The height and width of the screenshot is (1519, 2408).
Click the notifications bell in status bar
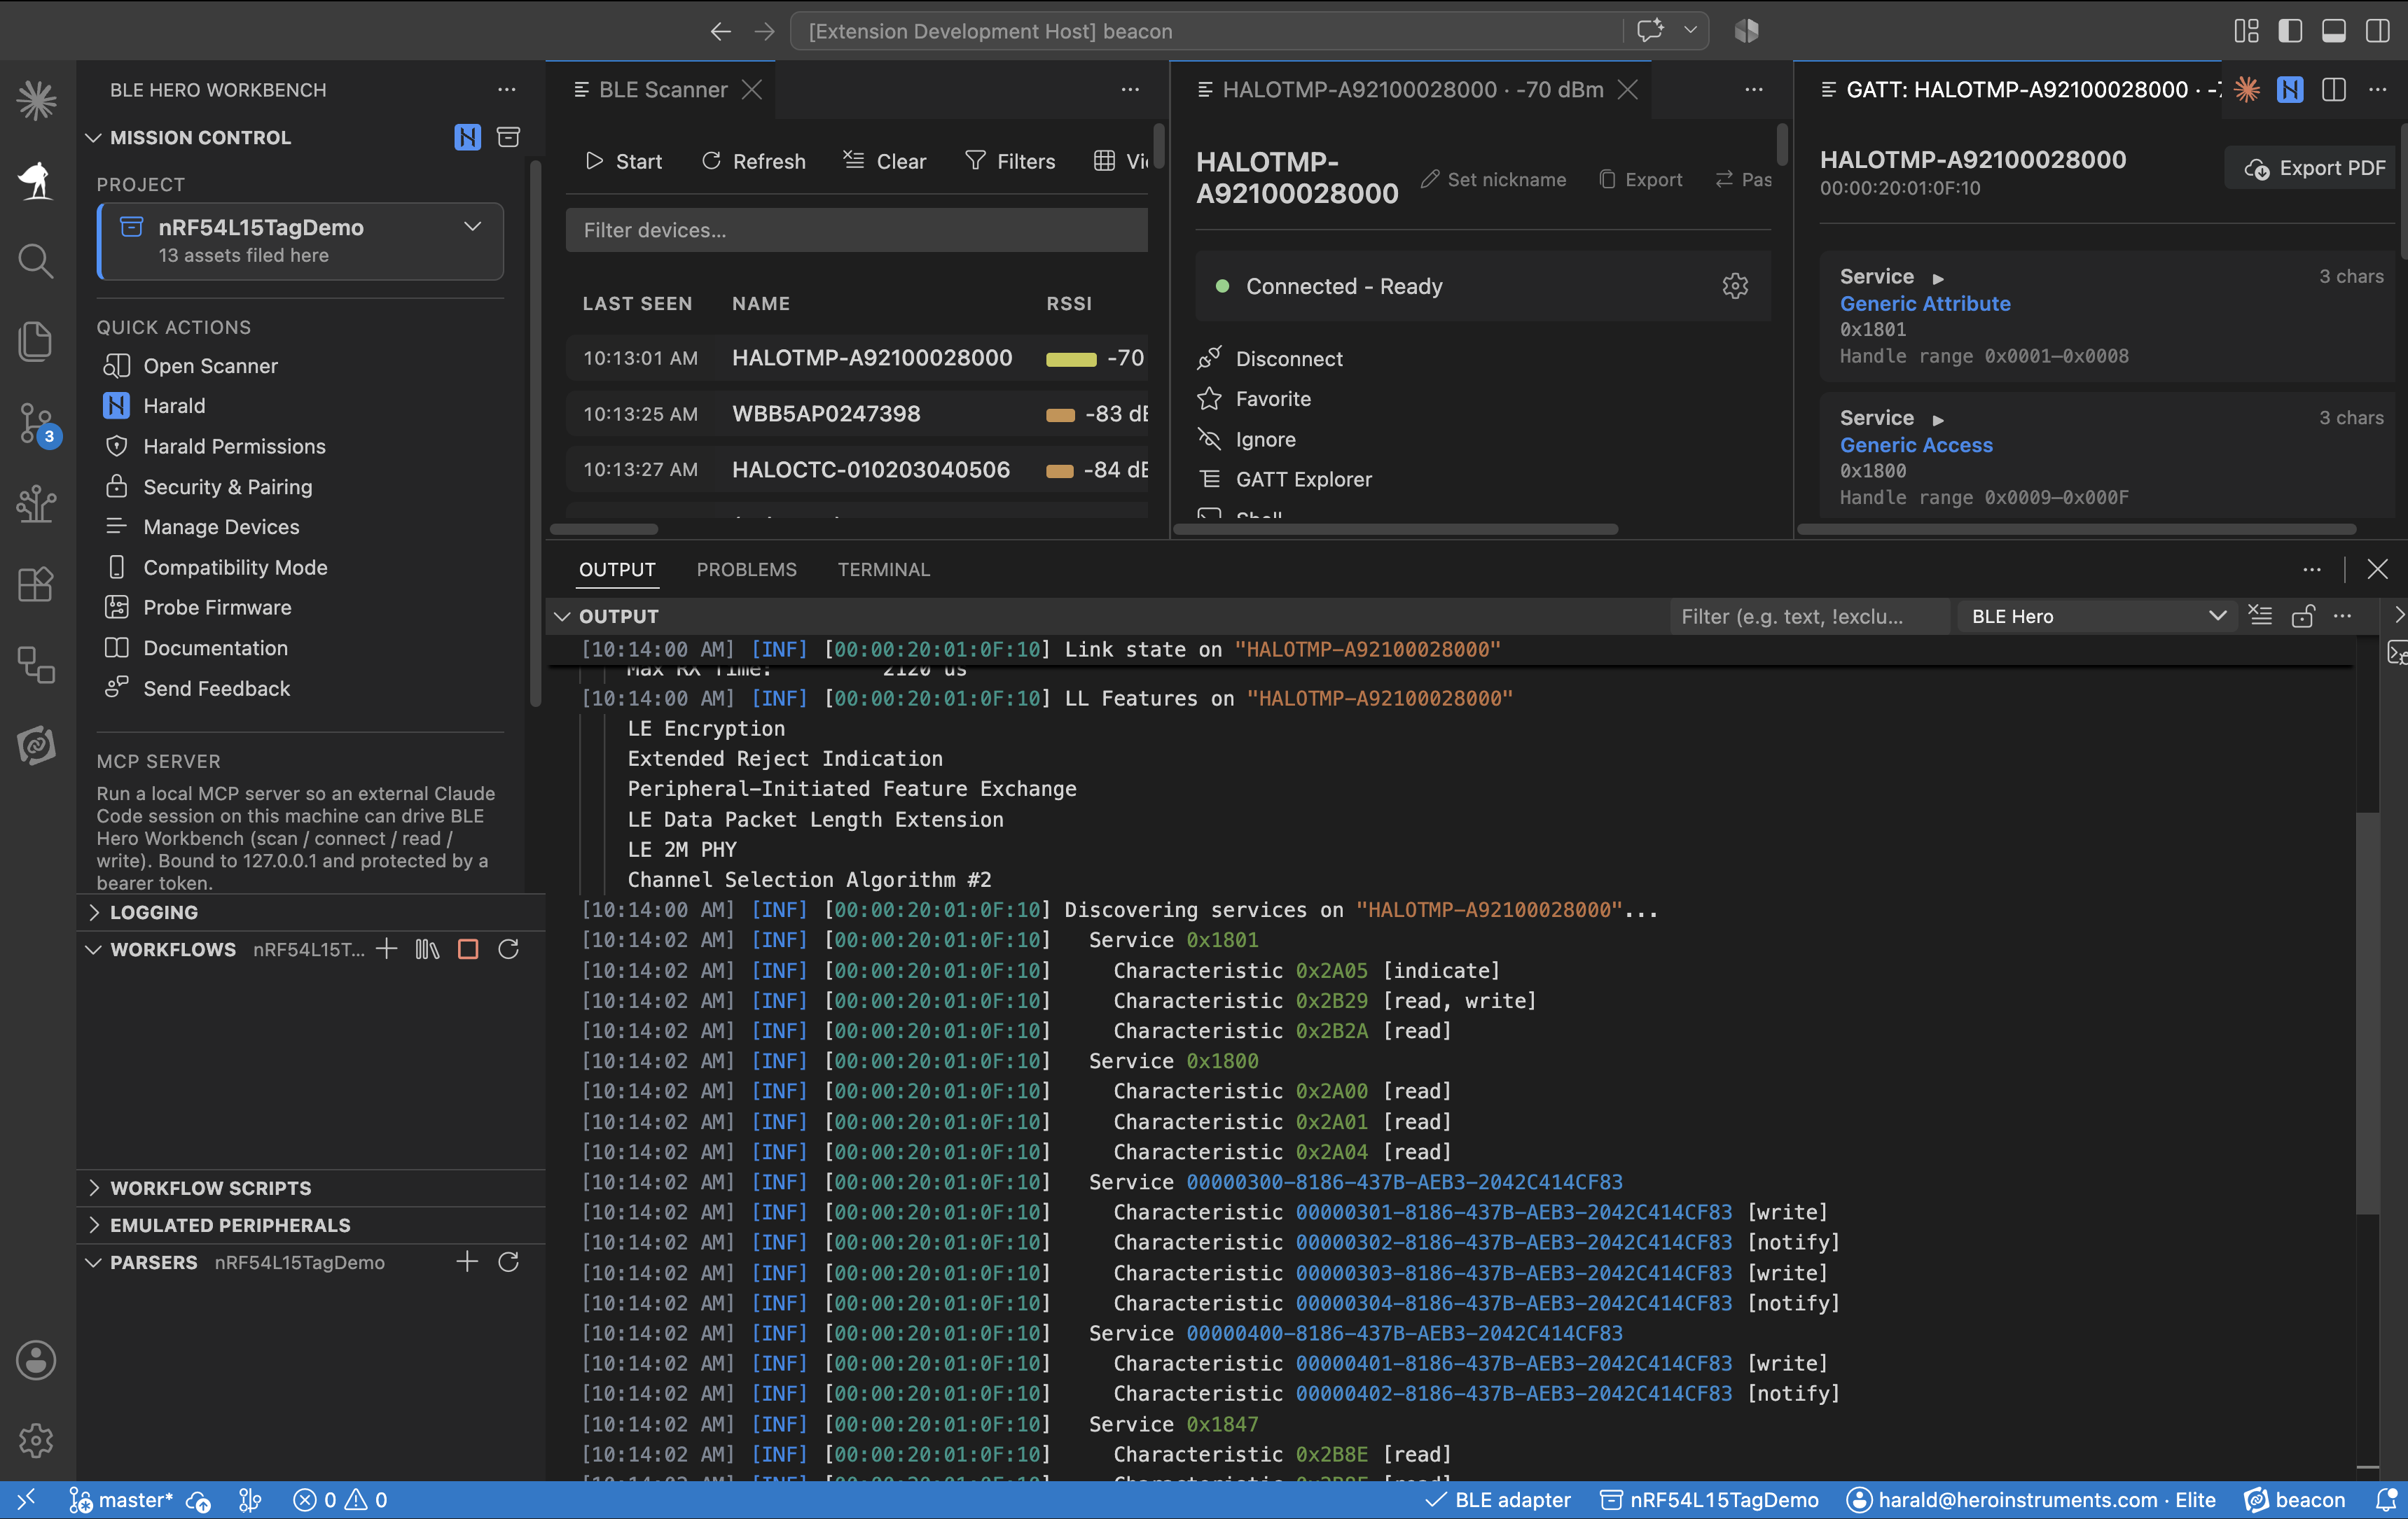[x=2386, y=1500]
